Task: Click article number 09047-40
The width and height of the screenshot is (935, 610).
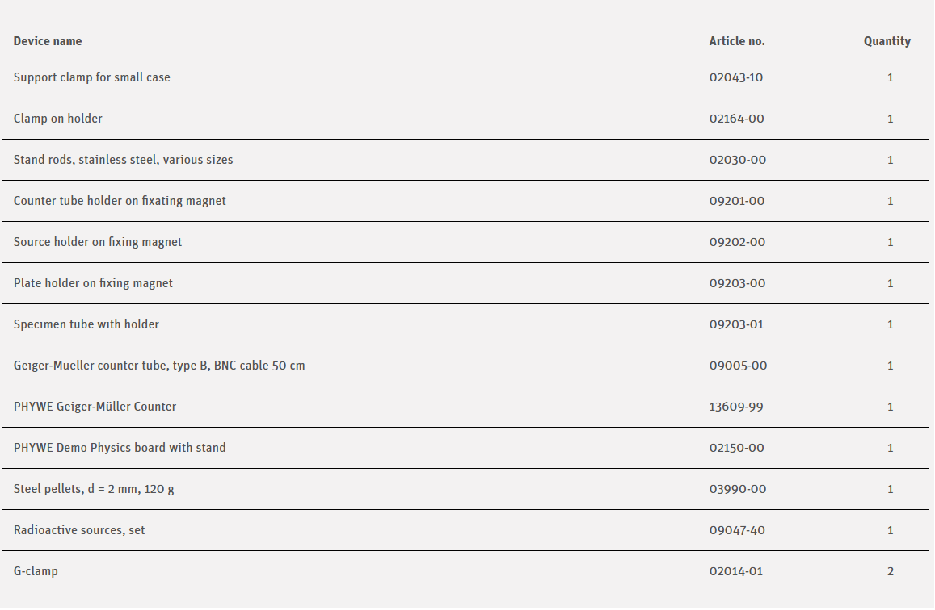Action: pyautogui.click(x=737, y=530)
